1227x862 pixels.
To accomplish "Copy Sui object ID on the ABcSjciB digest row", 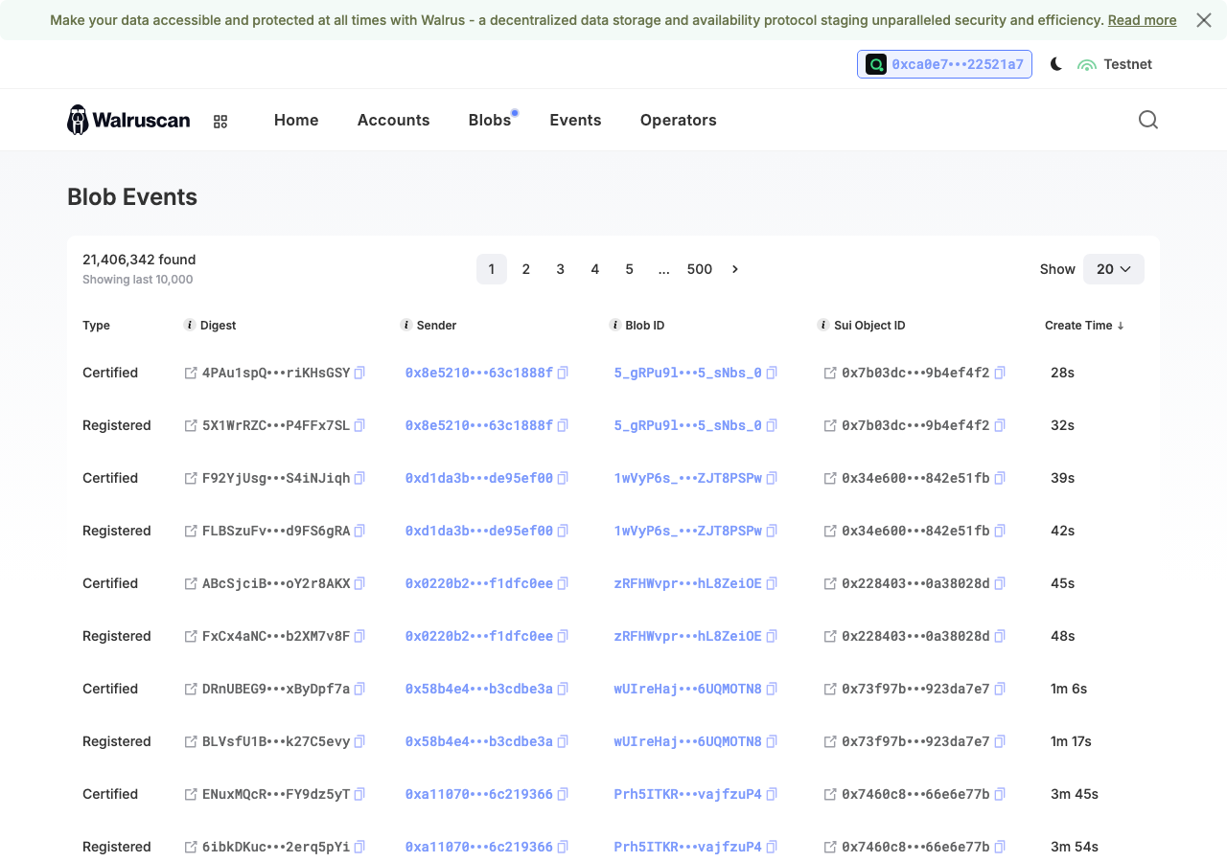I will point(1000,583).
